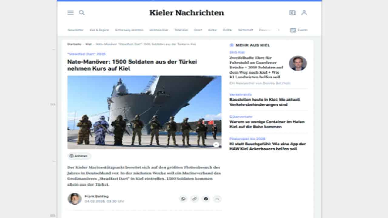Open the e-paper icon in header
Viewport: 388px width, 218px height.
coord(293,13)
